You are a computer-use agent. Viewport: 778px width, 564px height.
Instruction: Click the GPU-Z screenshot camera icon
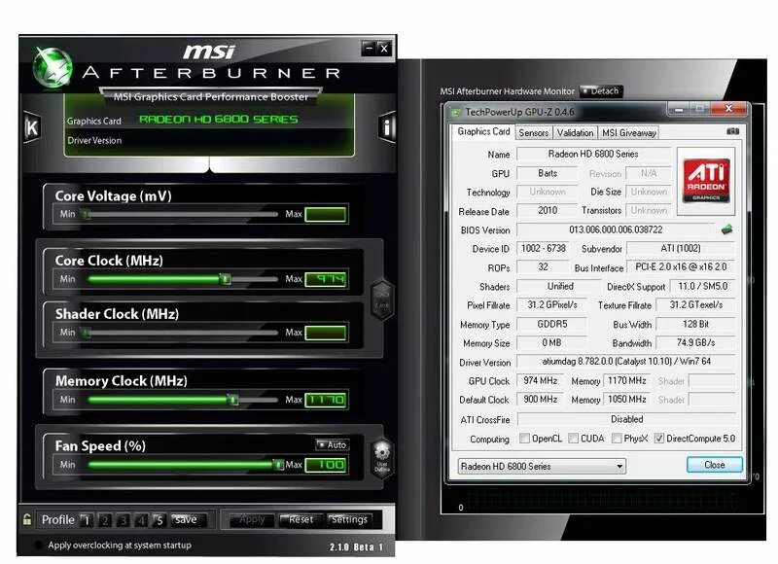point(733,131)
